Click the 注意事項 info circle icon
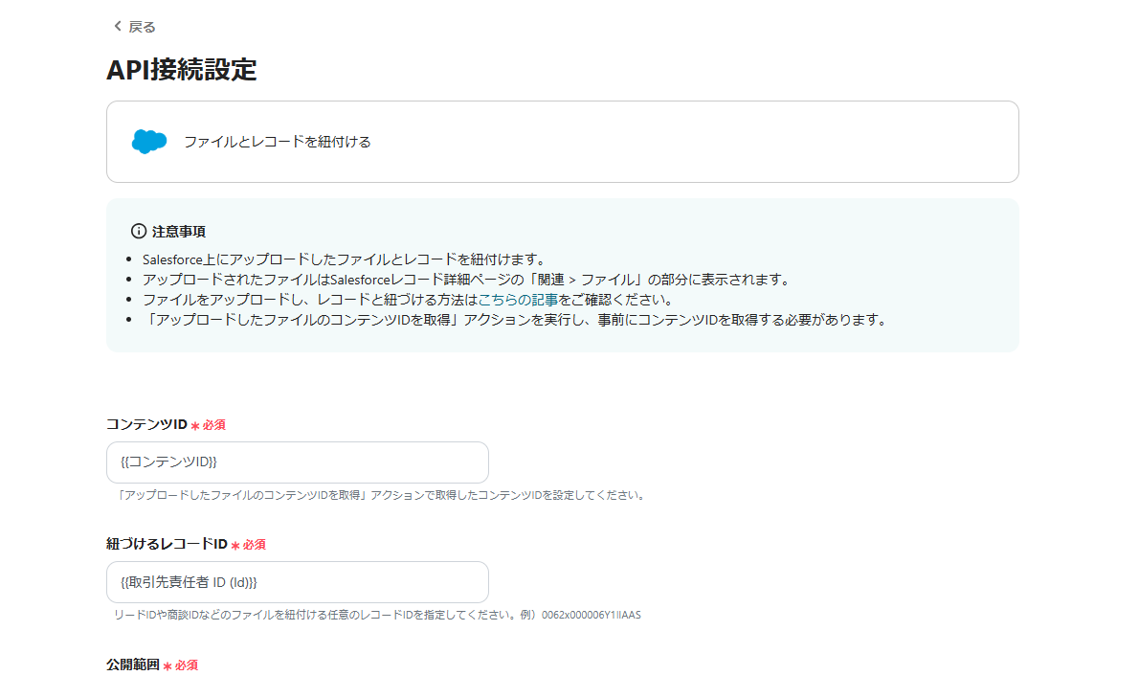The image size is (1139, 676). 139,231
